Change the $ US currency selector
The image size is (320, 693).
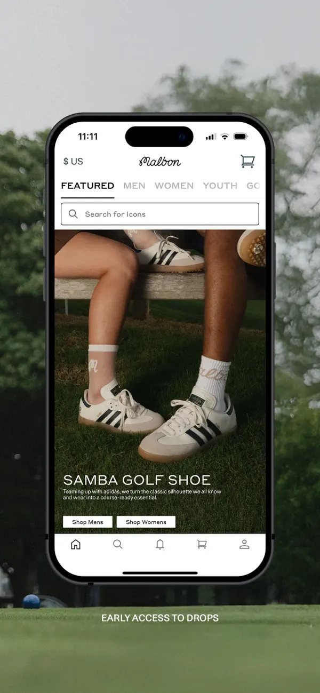(x=73, y=161)
